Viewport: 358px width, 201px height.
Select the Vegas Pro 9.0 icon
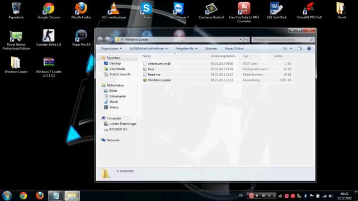[81, 38]
